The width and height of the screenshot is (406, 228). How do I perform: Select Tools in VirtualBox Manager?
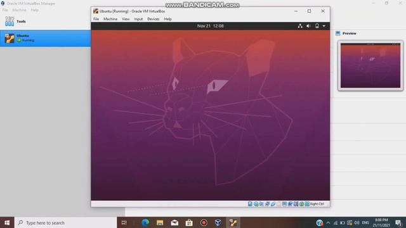coord(45,22)
